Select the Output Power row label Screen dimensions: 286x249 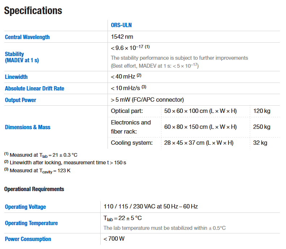tap(21, 100)
